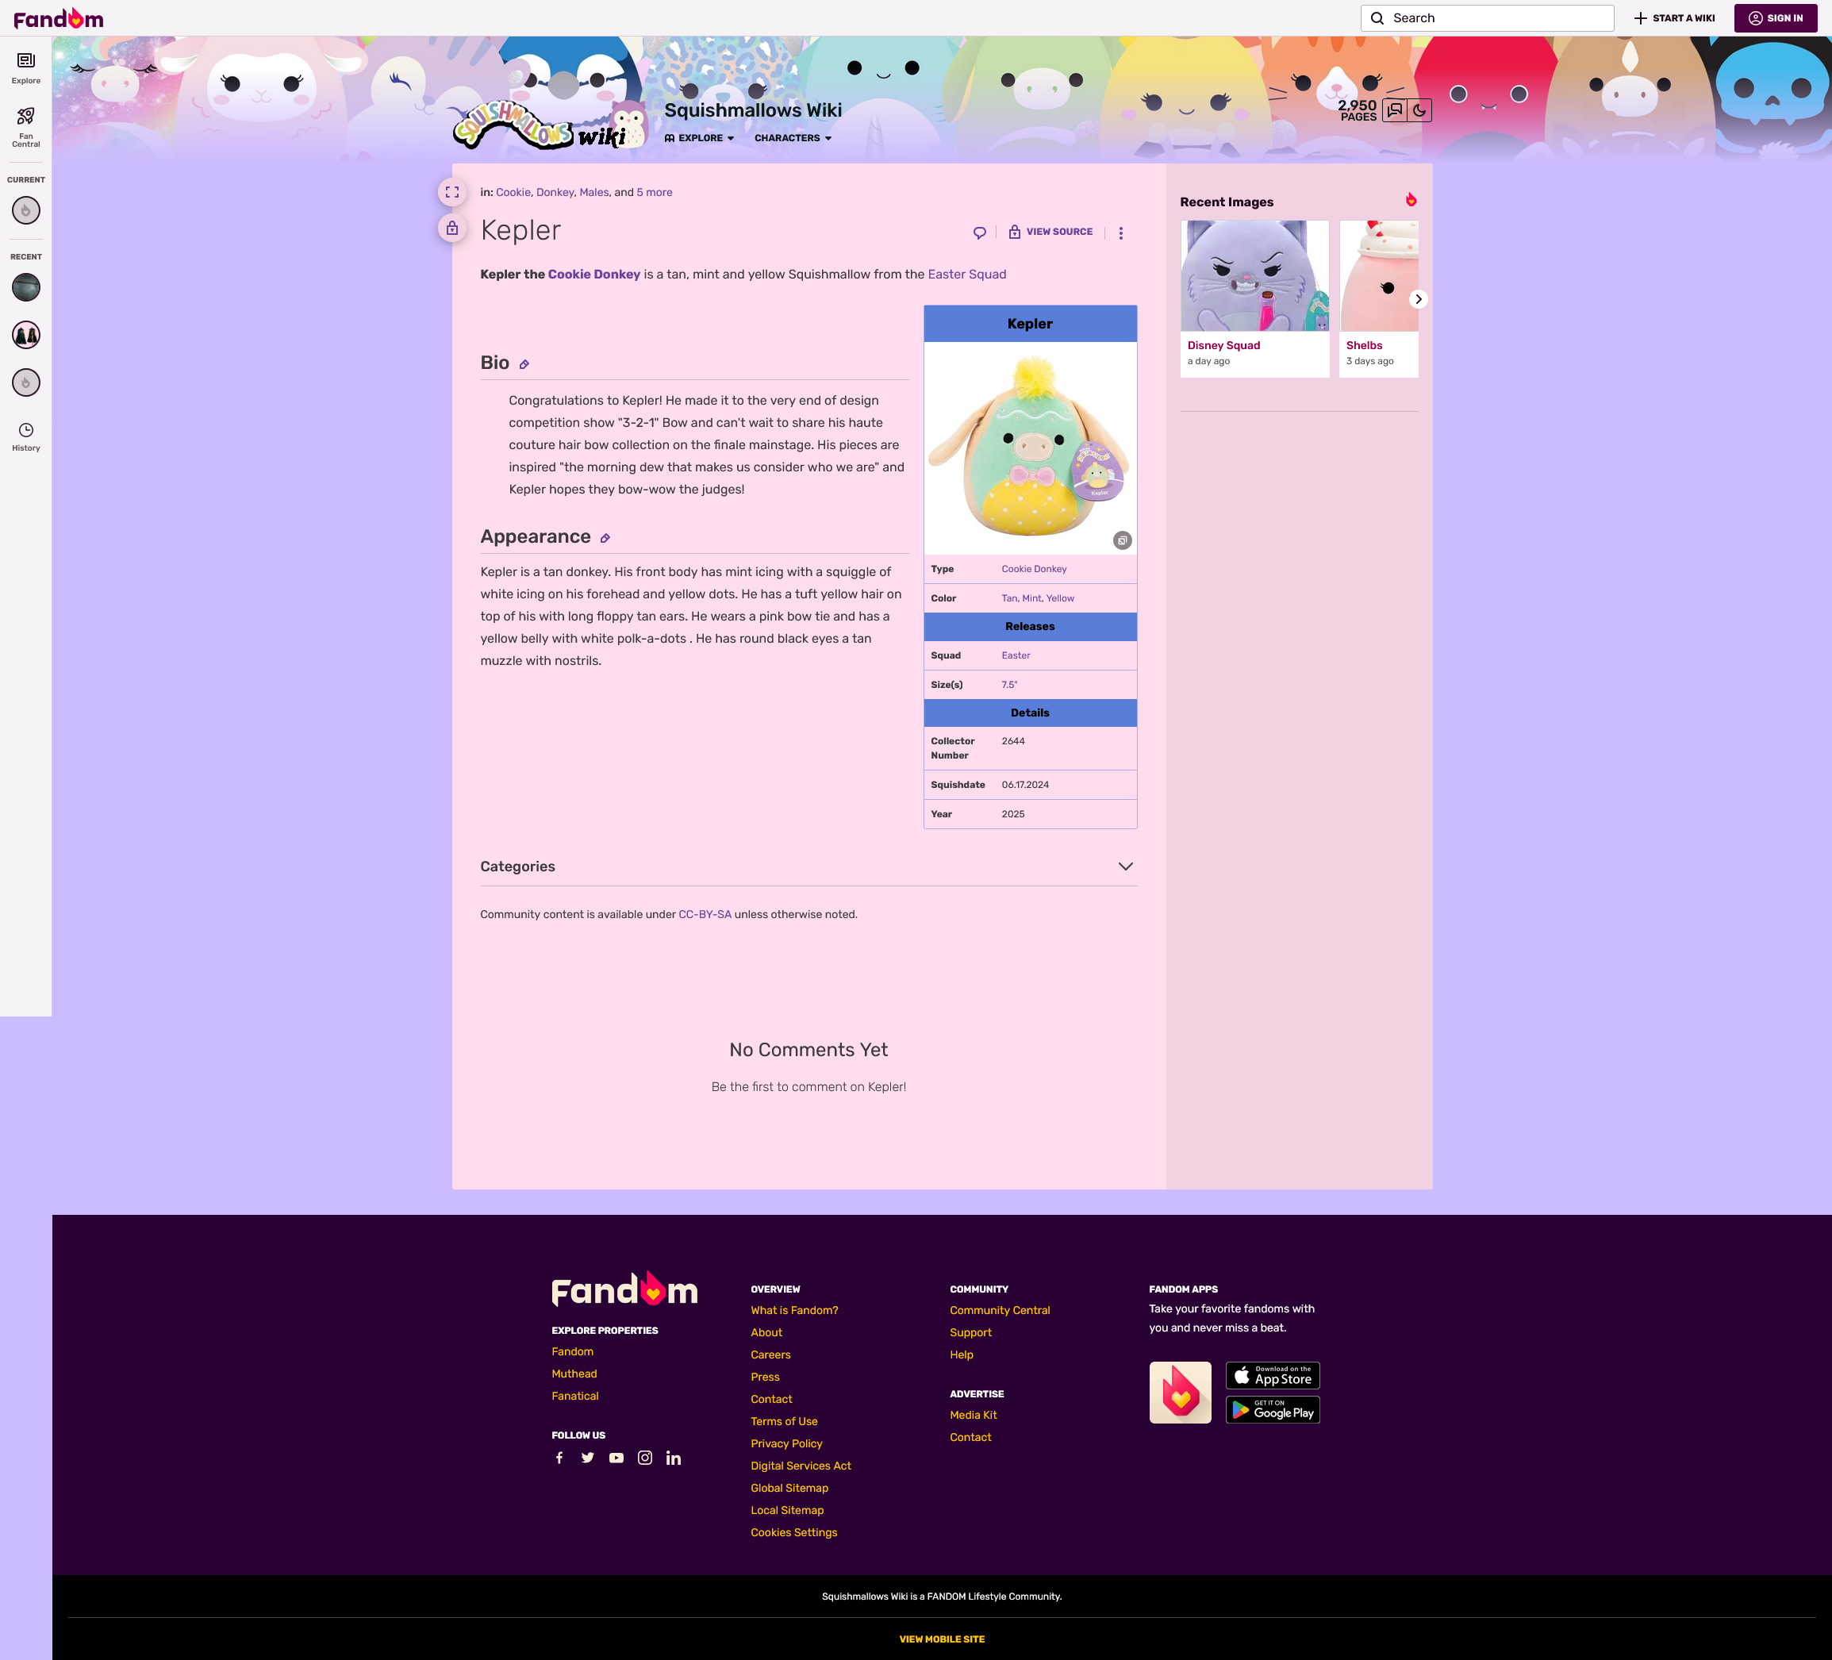The width and height of the screenshot is (1832, 1660).
Task: Open the Disney Squad recent image card
Action: pyautogui.click(x=1255, y=299)
